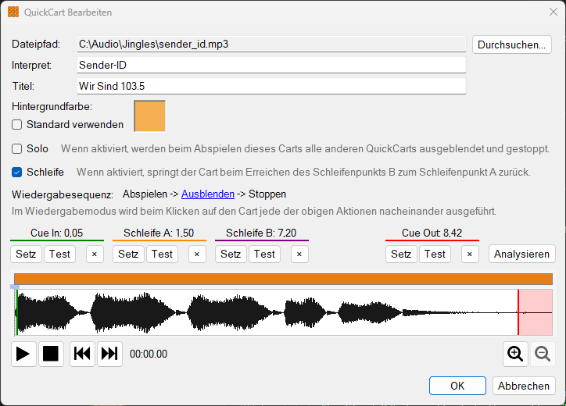Test the Cue In point
The width and height of the screenshot is (566, 406).
point(59,255)
